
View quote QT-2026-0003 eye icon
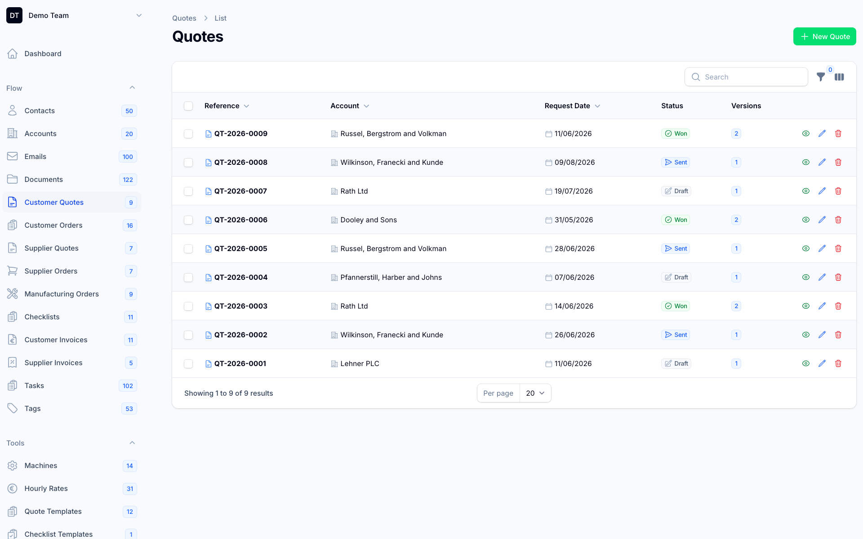(x=806, y=306)
